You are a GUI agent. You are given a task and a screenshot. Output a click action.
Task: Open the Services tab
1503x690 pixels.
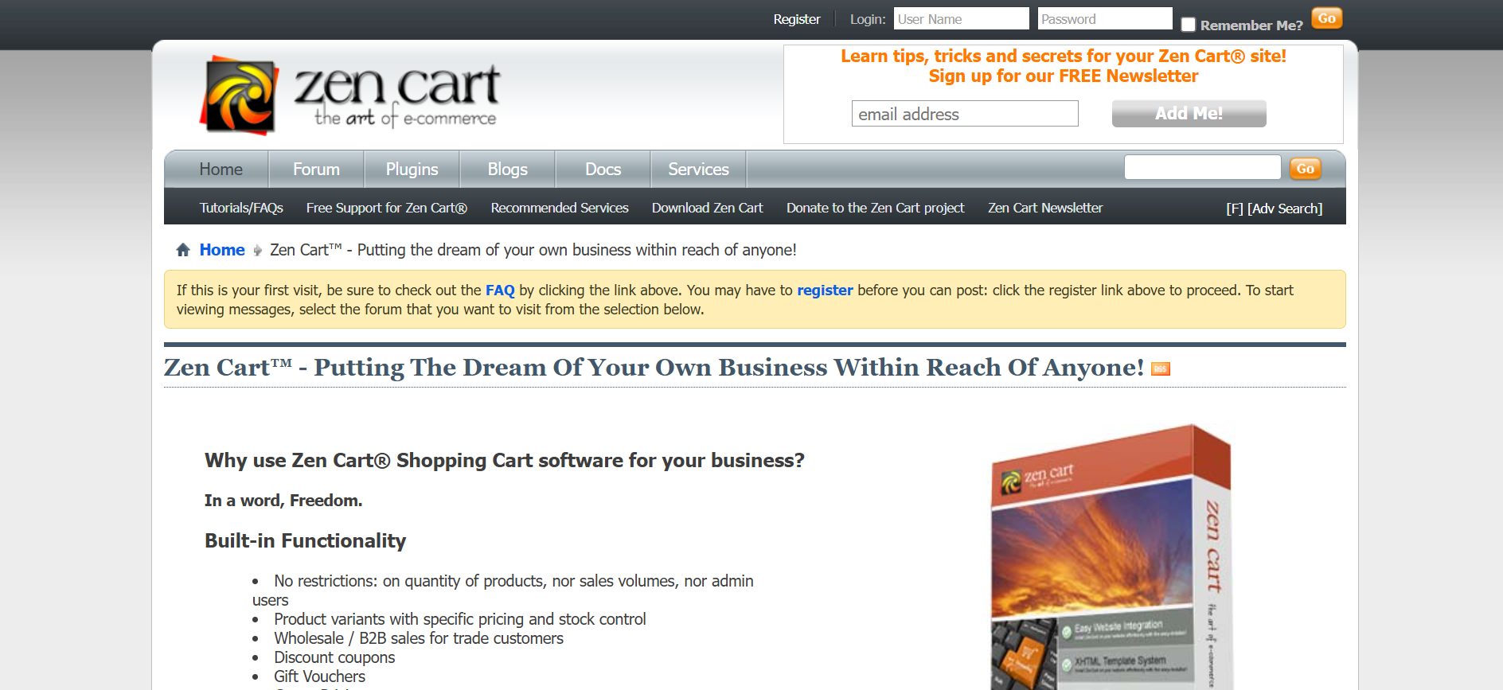pos(698,169)
